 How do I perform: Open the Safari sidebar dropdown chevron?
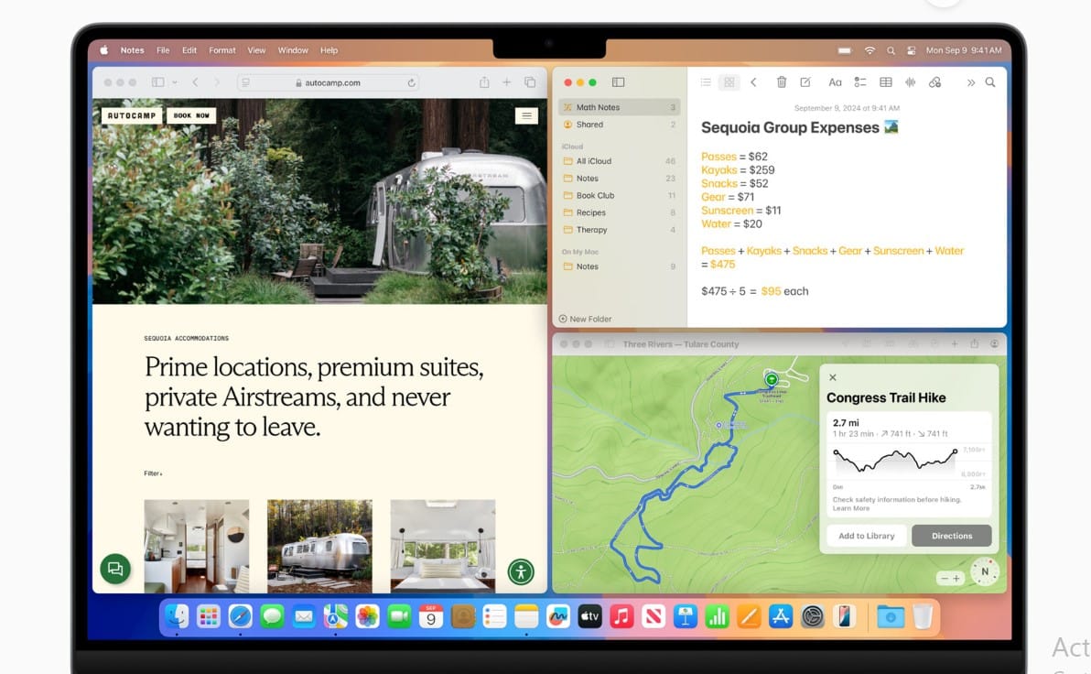click(174, 82)
